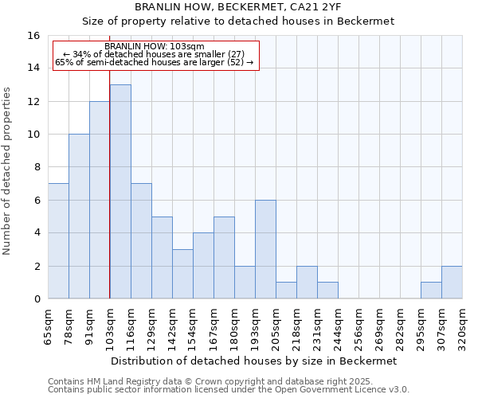This screenshot has height=398, width=478.
Task: Click the bar between 78sqm and 91sqm
Action: point(79,217)
